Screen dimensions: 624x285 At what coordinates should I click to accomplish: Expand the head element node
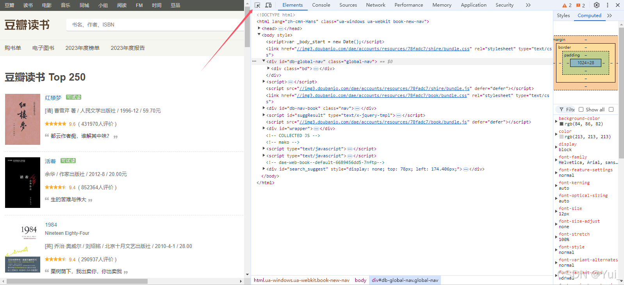click(259, 28)
